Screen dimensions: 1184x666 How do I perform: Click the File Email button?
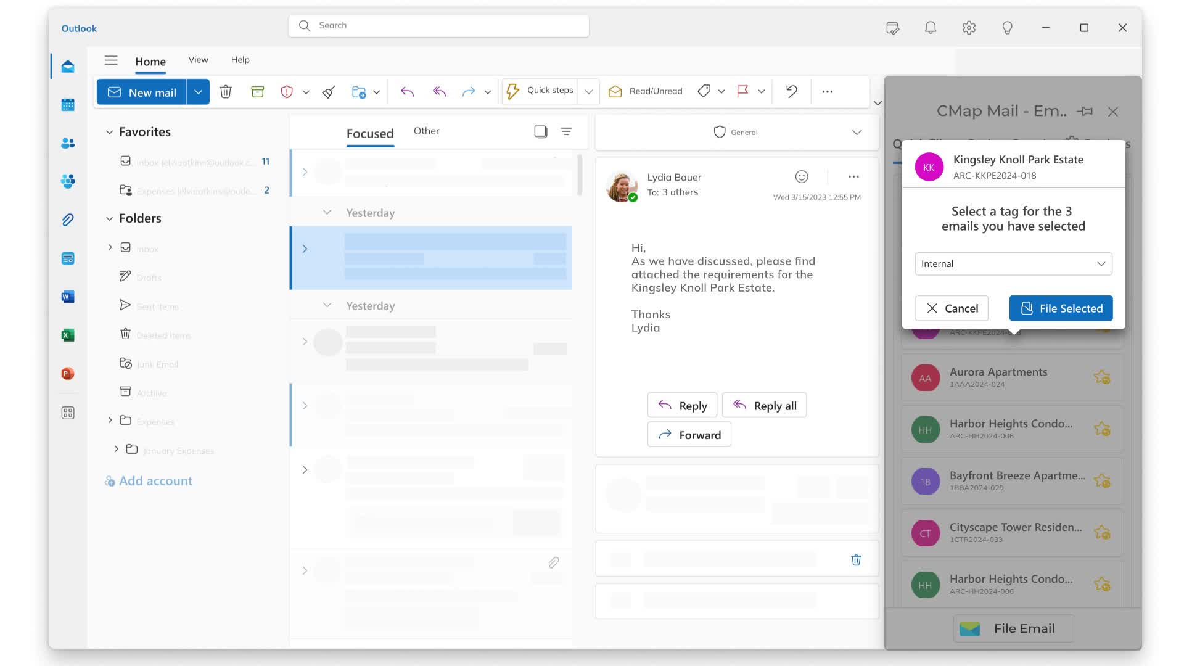tap(1013, 628)
